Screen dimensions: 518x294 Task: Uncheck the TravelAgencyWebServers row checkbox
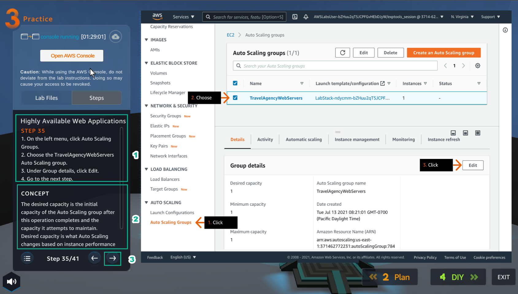(x=235, y=98)
